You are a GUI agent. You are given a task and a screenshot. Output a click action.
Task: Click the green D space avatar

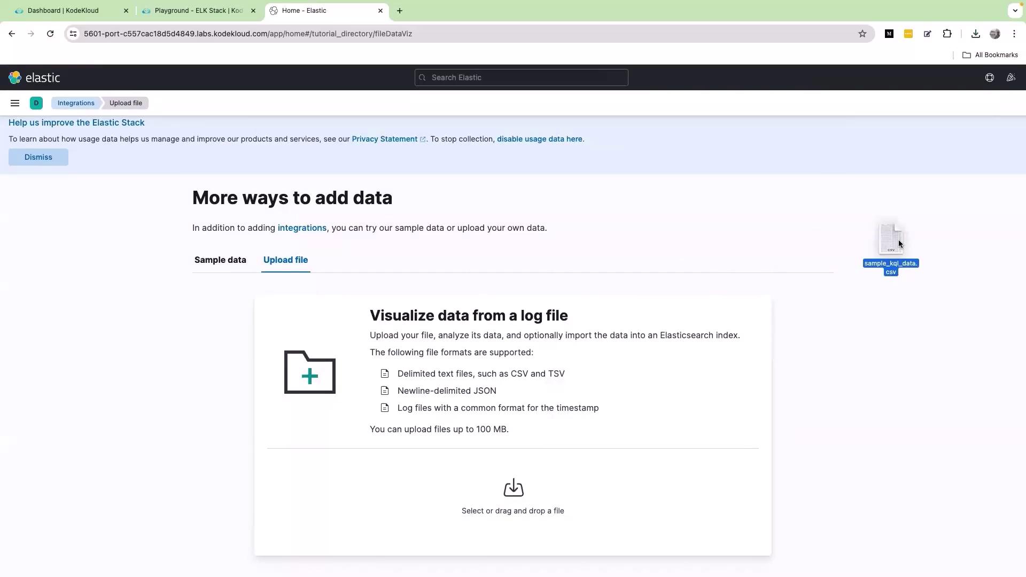point(36,103)
